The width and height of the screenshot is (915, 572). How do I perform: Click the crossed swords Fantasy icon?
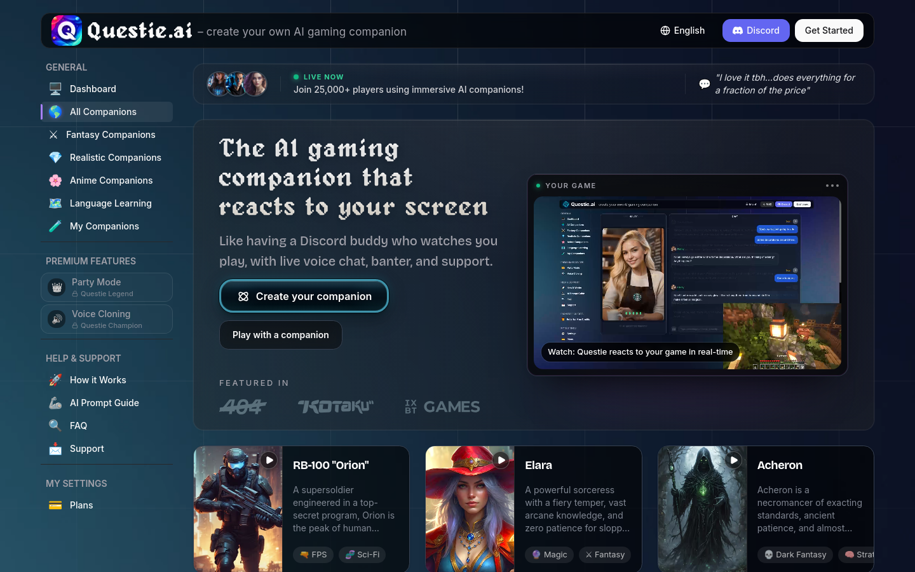[x=53, y=135]
